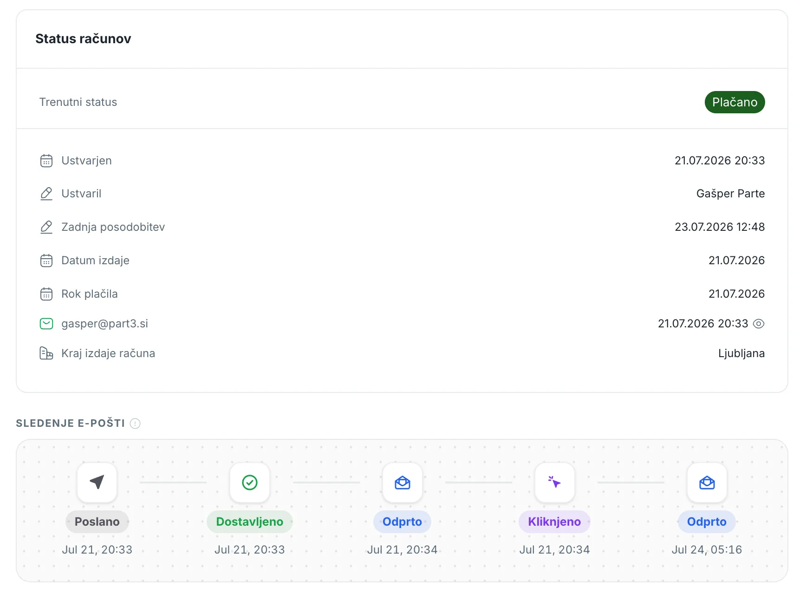The height and width of the screenshot is (600, 806).
Task: Click the Ljubljana value
Action: (742, 353)
